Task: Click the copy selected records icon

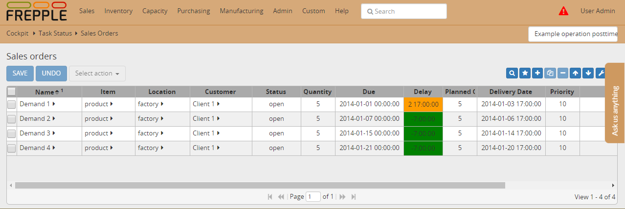Action: click(550, 73)
